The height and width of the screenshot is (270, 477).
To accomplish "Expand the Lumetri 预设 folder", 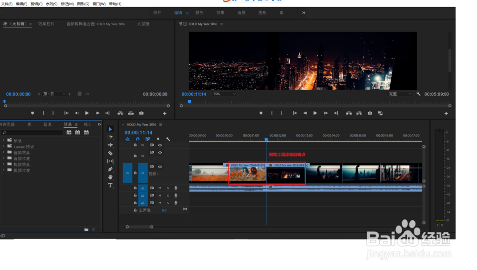I will tap(4, 146).
